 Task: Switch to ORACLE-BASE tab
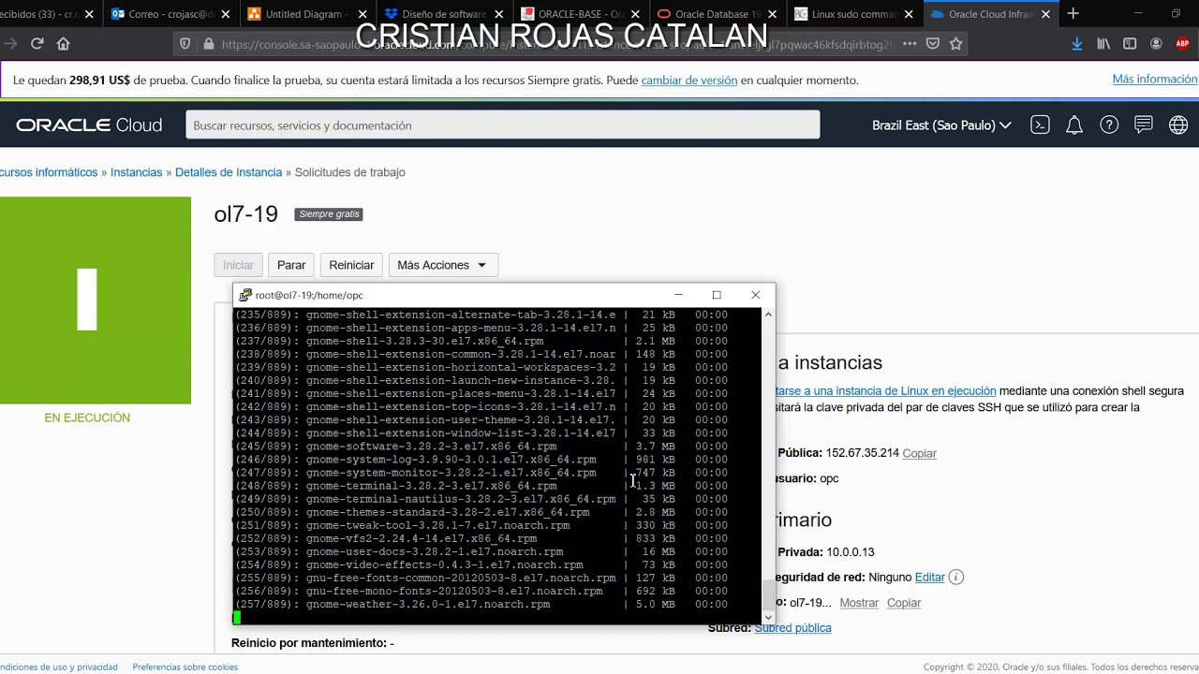pyautogui.click(x=580, y=14)
